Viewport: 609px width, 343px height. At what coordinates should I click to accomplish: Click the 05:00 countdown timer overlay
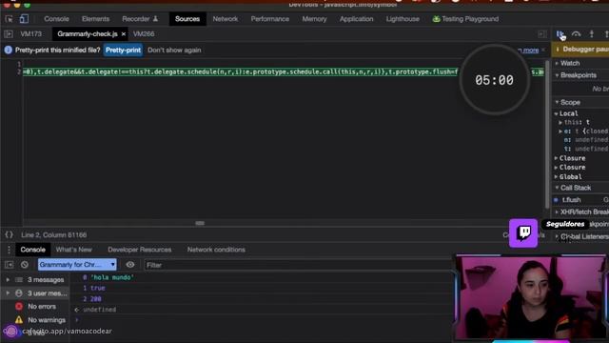[x=494, y=80]
